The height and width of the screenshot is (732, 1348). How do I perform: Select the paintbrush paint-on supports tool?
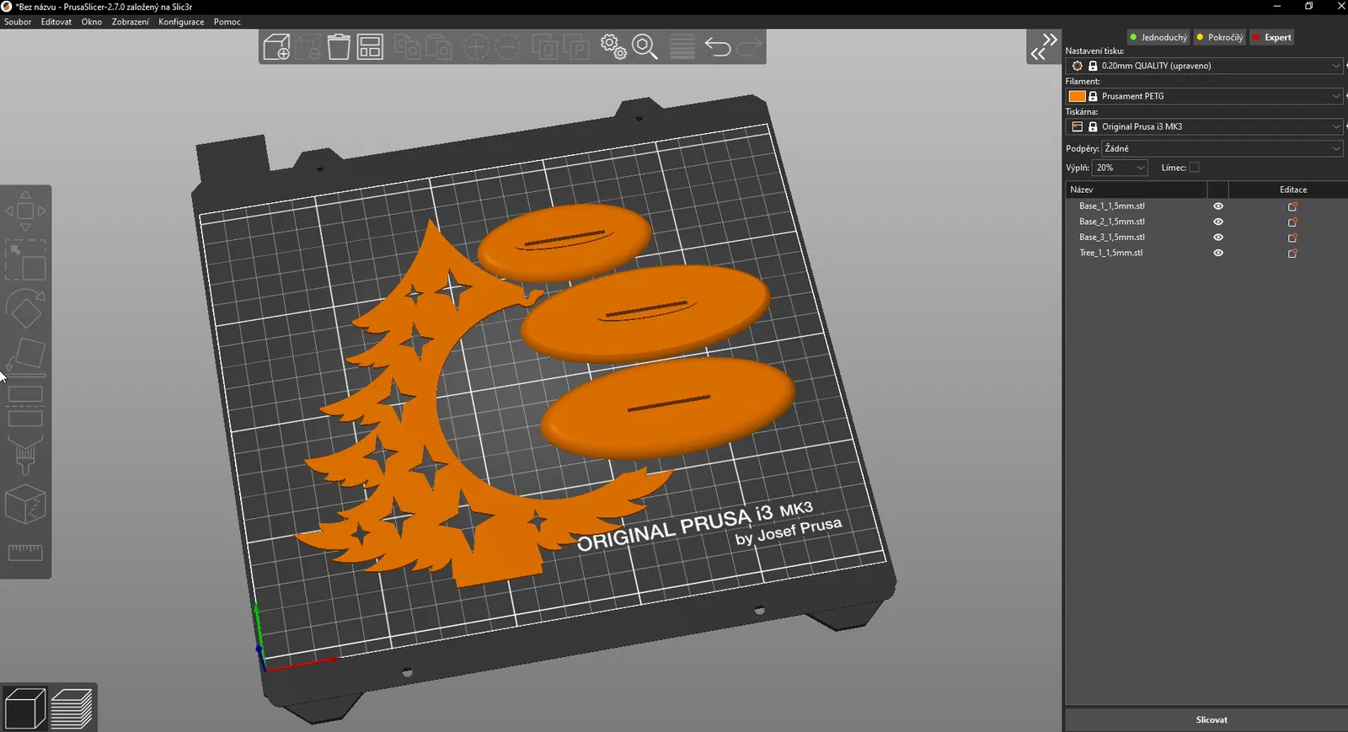coord(25,456)
